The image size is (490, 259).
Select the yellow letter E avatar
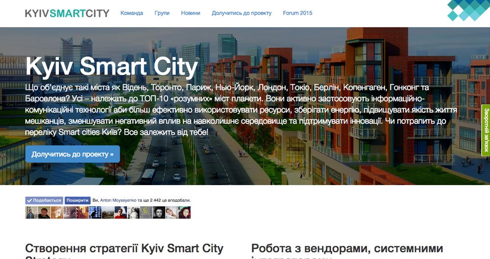pos(146,212)
